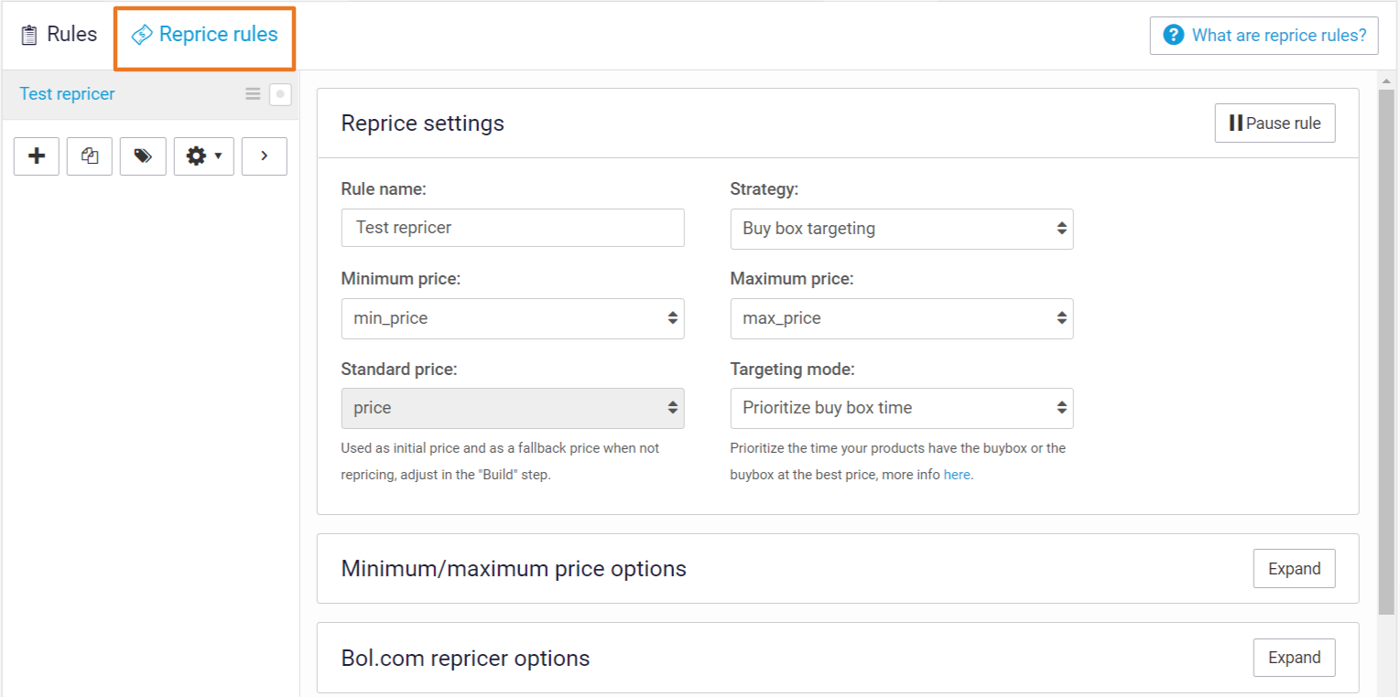Toggle the Test repricer status indicator

tap(280, 94)
